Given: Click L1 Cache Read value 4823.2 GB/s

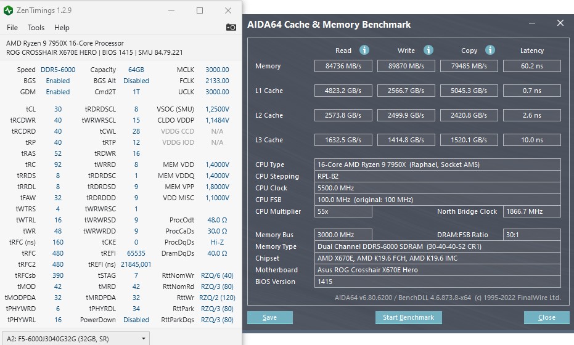Looking at the screenshot, I should (343, 91).
